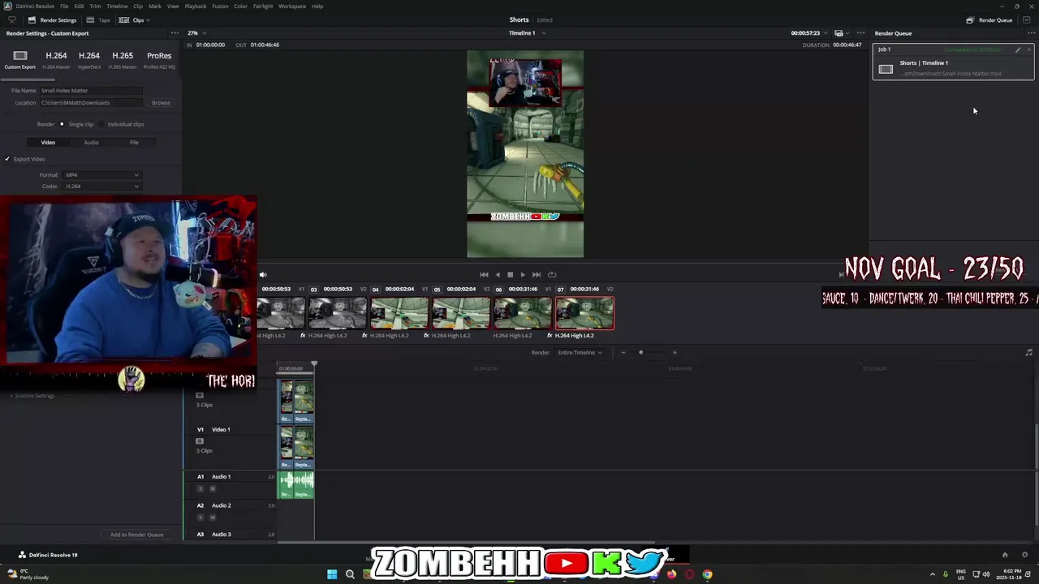Zoom in timeline with plus button
Screen dimensions: 1039x584
[675, 352]
